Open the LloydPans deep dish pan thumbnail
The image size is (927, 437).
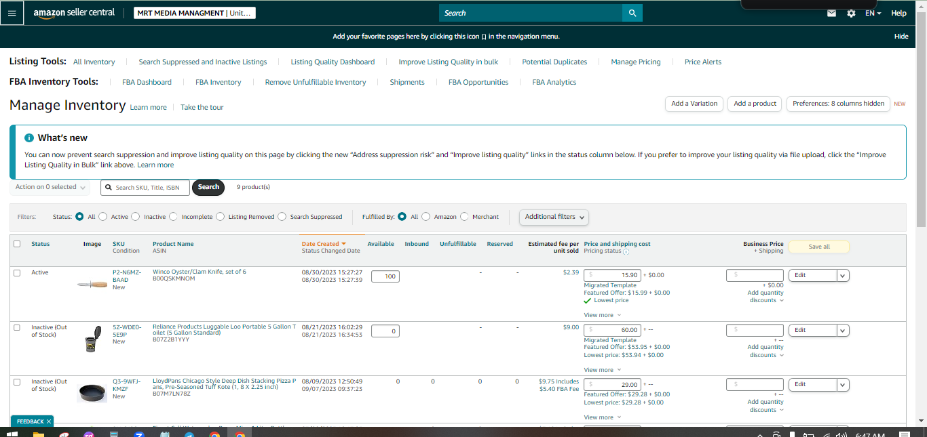tap(92, 393)
